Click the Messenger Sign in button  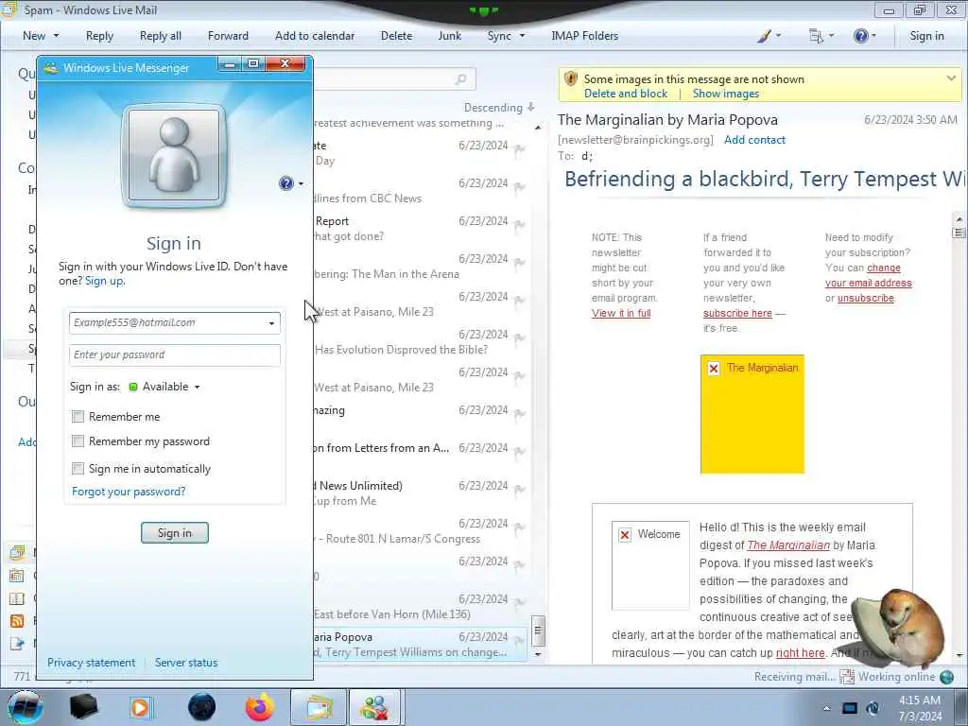(175, 533)
